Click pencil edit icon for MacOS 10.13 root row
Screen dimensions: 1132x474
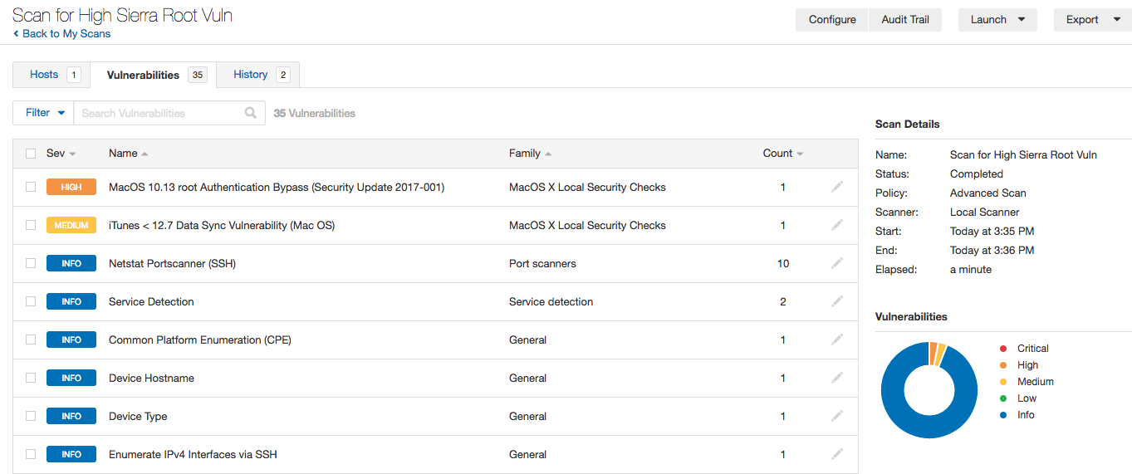pos(837,187)
